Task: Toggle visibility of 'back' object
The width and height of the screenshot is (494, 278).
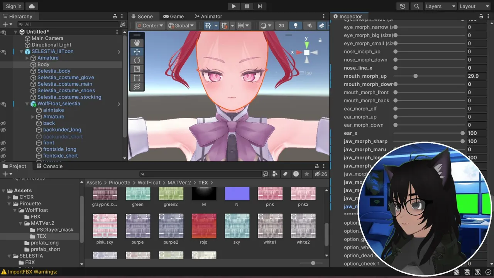Action: click(3, 123)
